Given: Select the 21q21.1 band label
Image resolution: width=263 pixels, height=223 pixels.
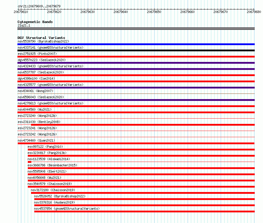Looking at the screenshot, I should [x=24, y=25].
